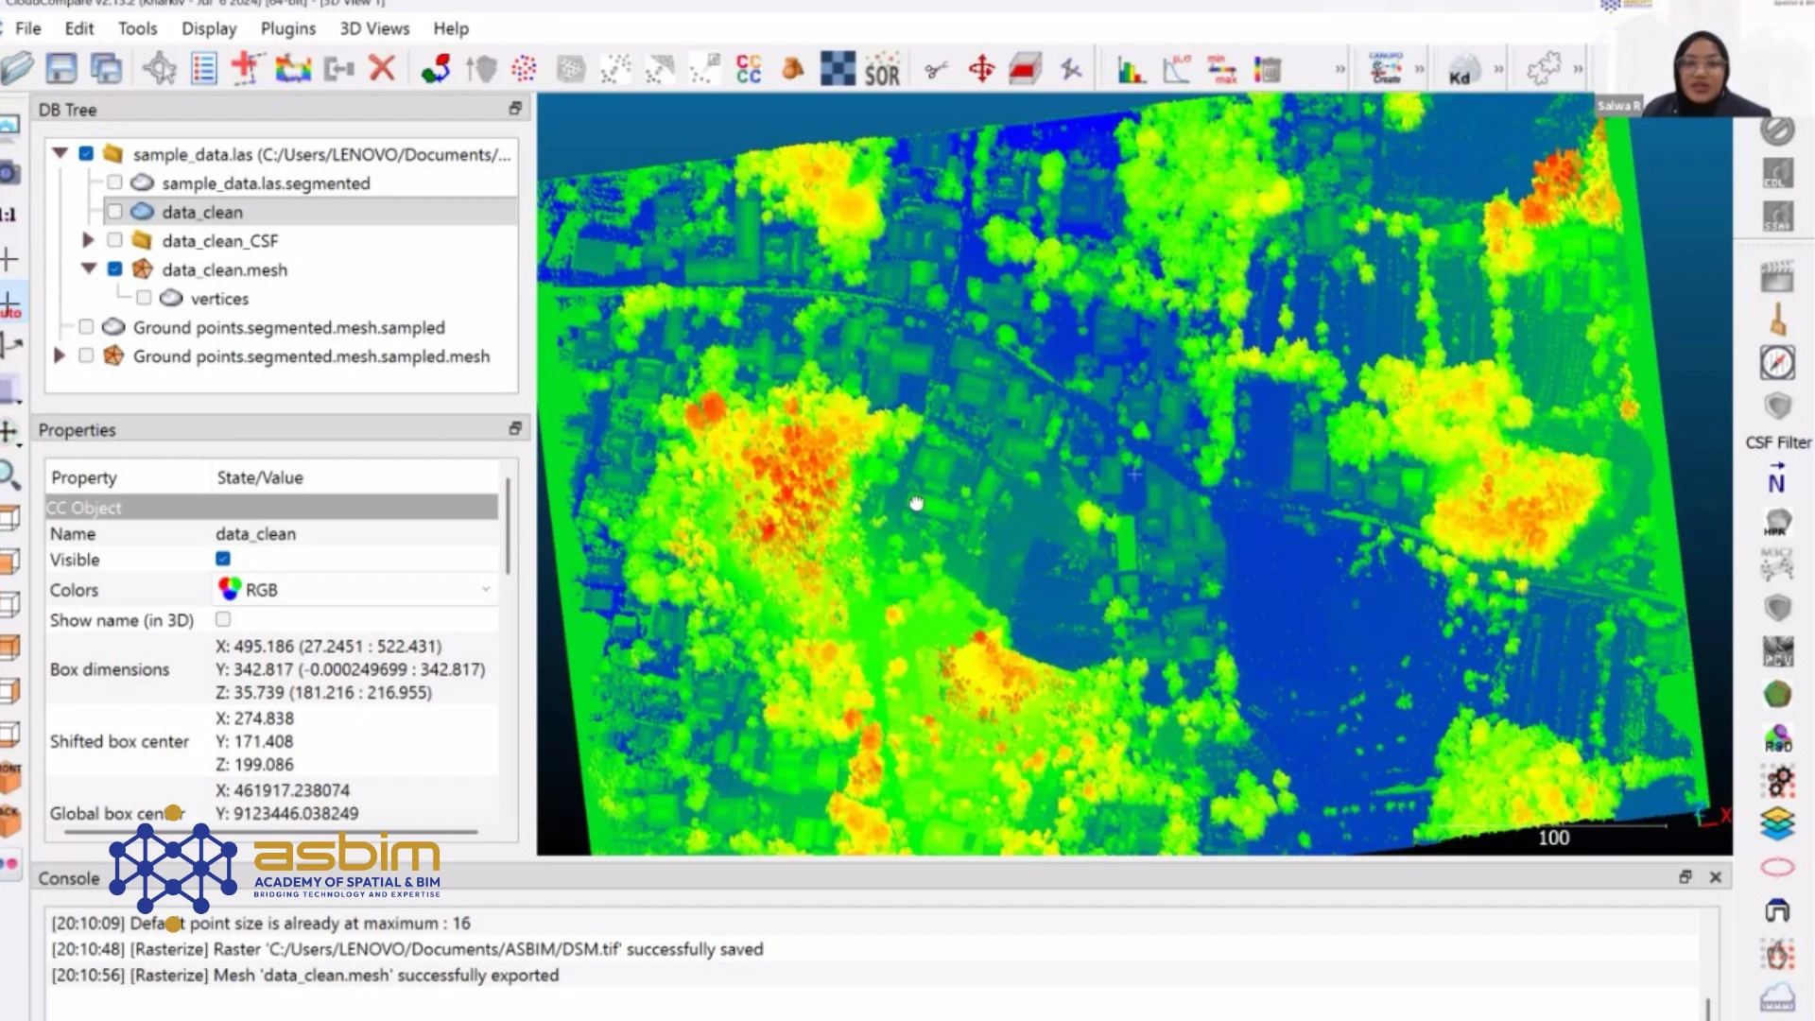Select the Segment (scissors) tool

(x=934, y=68)
